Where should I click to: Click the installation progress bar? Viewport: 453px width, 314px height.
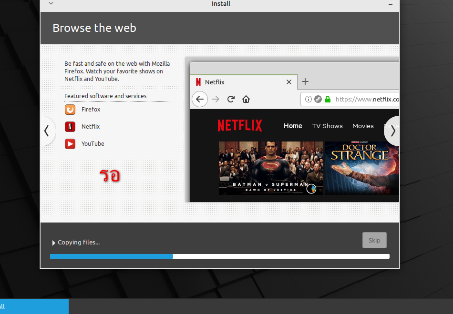click(219, 256)
